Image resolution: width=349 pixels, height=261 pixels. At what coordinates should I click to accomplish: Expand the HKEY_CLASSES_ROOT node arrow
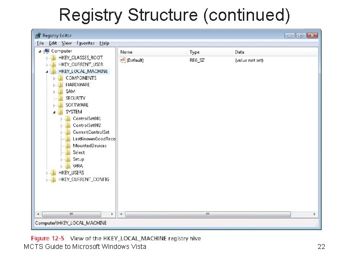(x=47, y=58)
